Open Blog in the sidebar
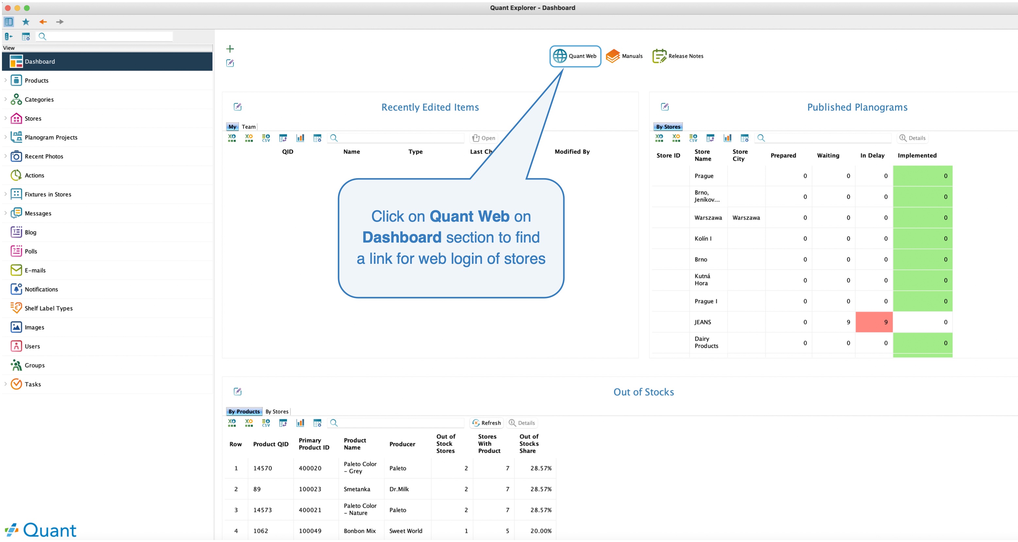 point(107,232)
